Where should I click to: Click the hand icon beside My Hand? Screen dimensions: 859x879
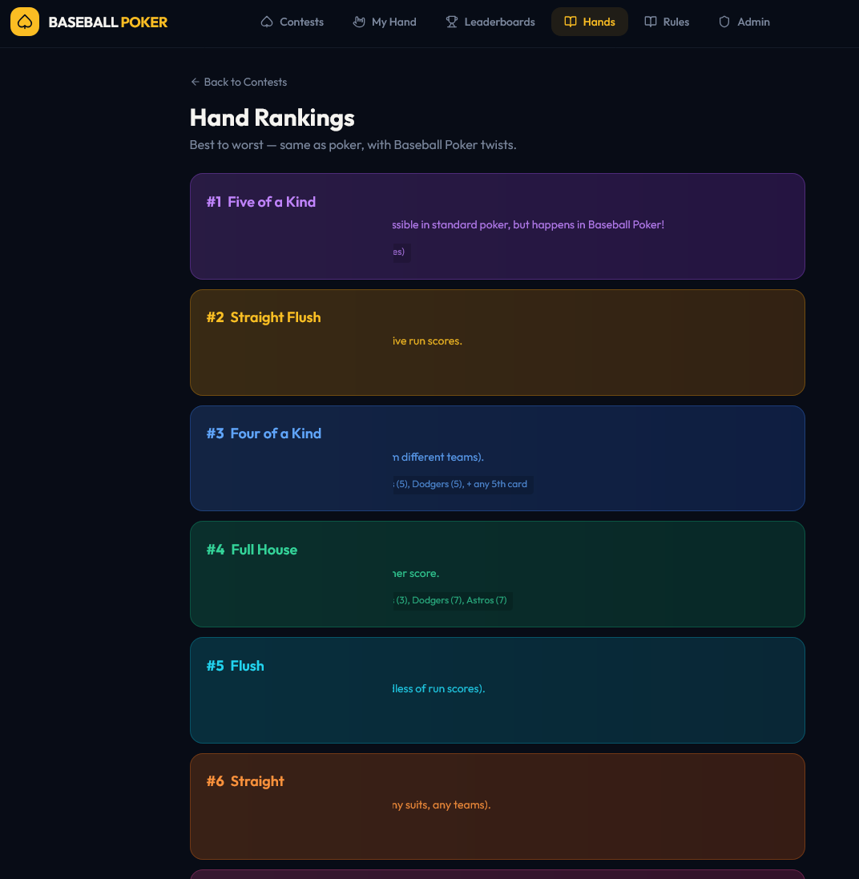[359, 22]
